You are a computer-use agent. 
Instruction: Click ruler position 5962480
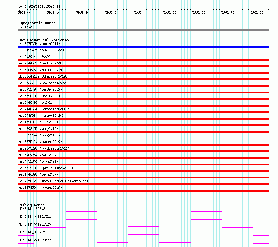coord(257,12)
